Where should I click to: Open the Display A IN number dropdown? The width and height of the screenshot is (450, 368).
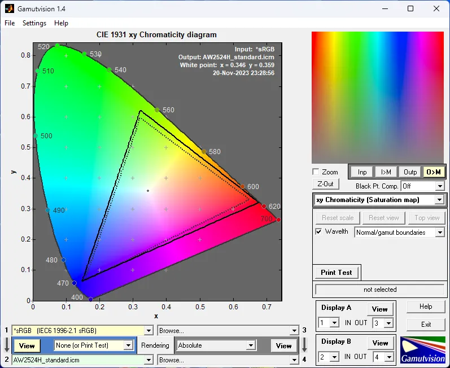334,323
